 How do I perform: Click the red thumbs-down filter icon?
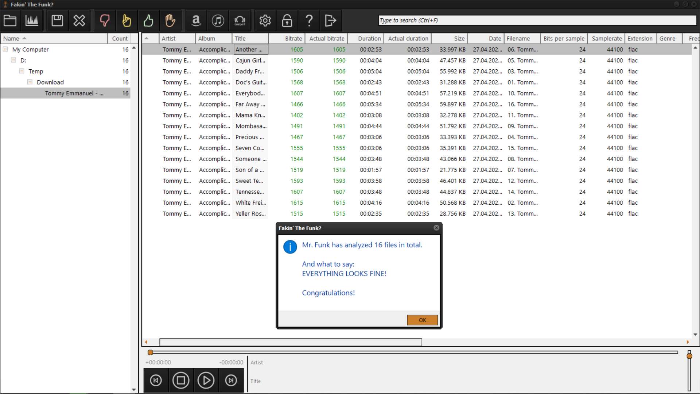[105, 20]
